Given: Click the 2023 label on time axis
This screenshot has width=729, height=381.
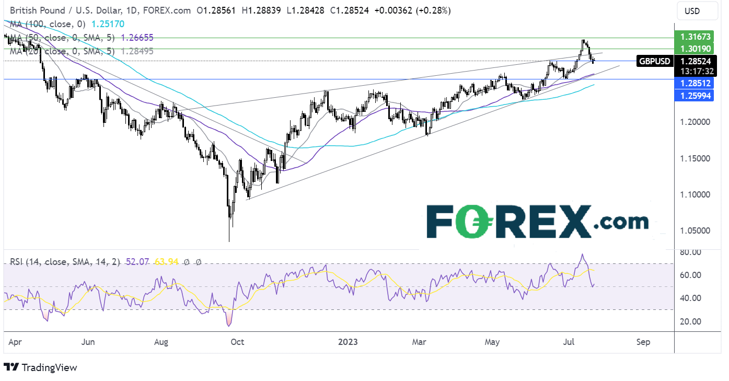Looking at the screenshot, I should coord(348,342).
